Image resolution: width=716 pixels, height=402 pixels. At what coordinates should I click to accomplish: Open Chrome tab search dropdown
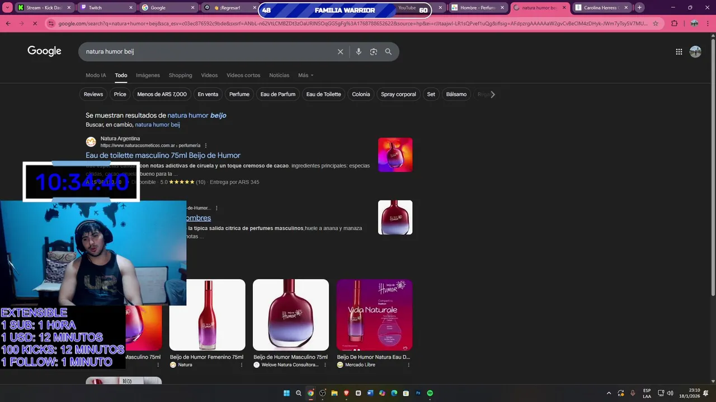coord(8,8)
